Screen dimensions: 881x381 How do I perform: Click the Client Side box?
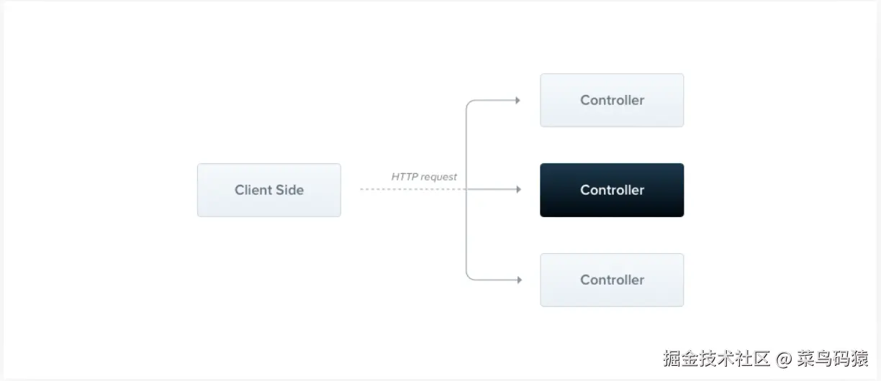pyautogui.click(x=268, y=190)
